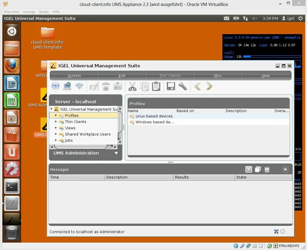Click the State column header in Messages

(263, 177)
